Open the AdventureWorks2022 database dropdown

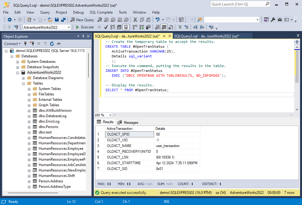pos(69,27)
